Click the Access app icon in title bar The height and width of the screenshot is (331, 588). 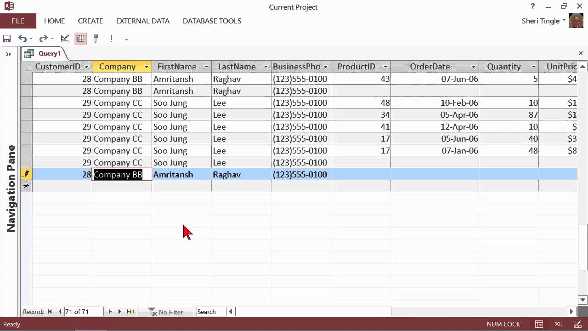(x=9, y=6)
